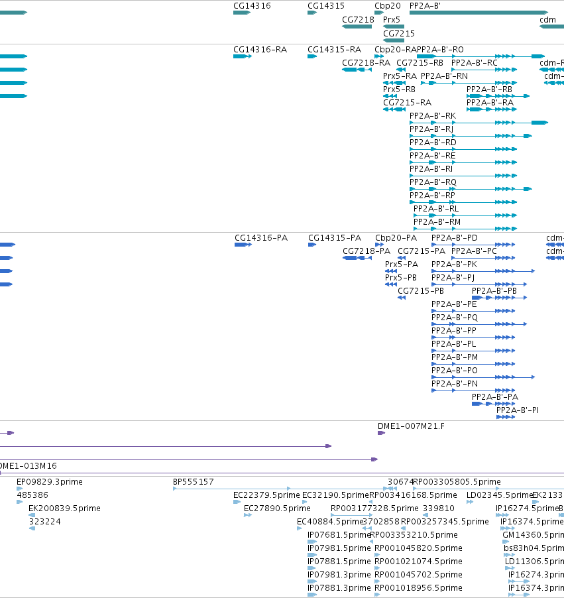This screenshot has height=598, width=564.
Task: Select transcript Prx5-RA label
Action: [x=400, y=76]
